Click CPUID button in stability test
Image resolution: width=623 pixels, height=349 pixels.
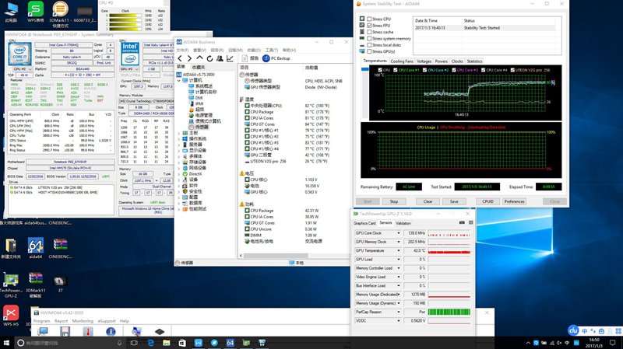coord(488,201)
